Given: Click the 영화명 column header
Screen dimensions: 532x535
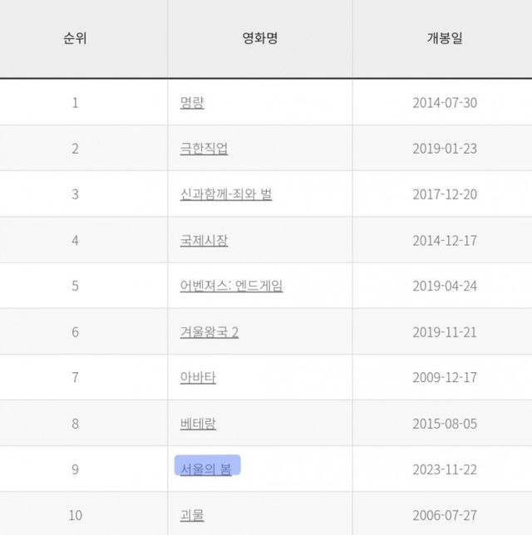Looking at the screenshot, I should point(260,38).
